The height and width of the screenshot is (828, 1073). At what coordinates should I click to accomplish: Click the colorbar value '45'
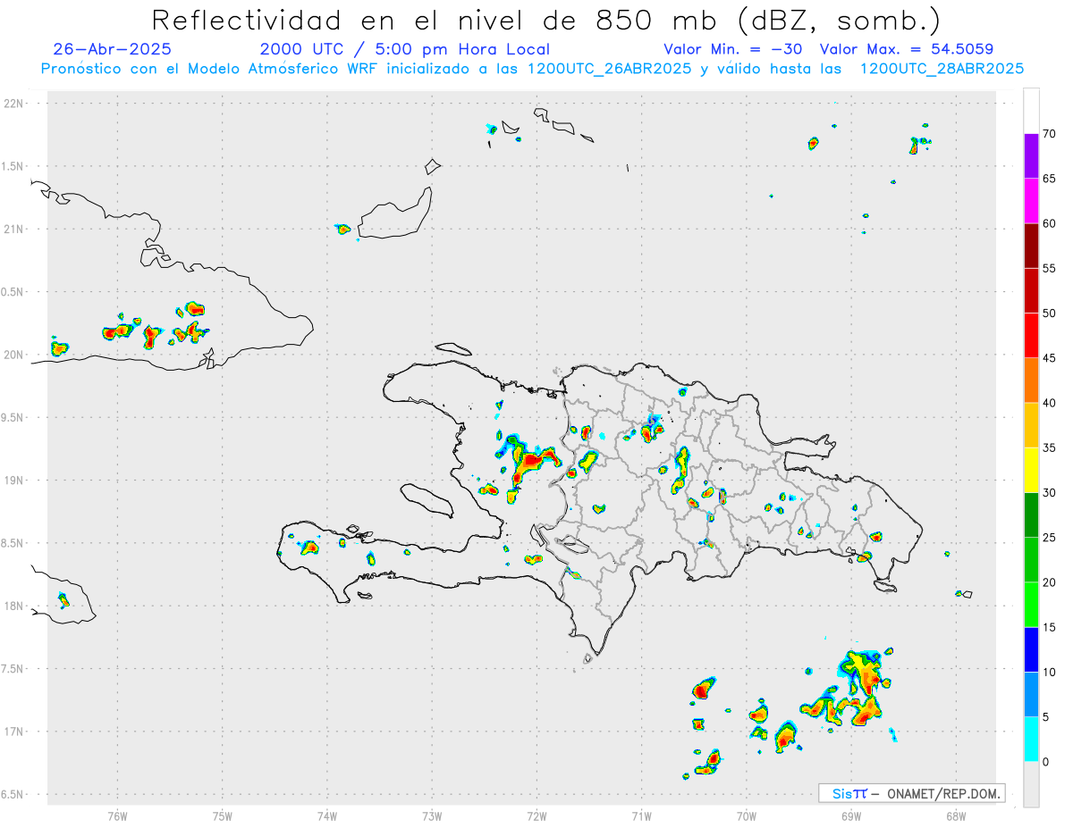pyautogui.click(x=1049, y=358)
